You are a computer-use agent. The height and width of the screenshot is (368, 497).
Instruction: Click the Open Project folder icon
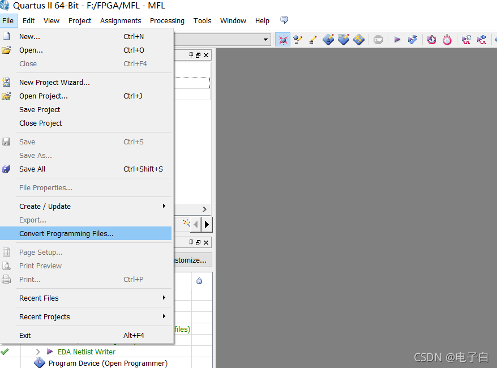pos(6,96)
